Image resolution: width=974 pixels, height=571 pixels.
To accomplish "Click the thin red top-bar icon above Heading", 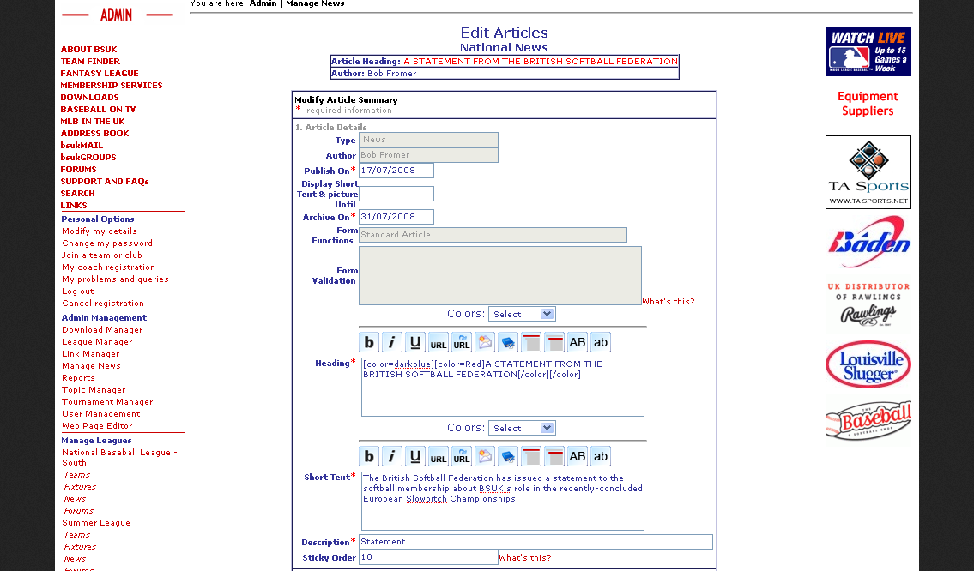I will [531, 342].
